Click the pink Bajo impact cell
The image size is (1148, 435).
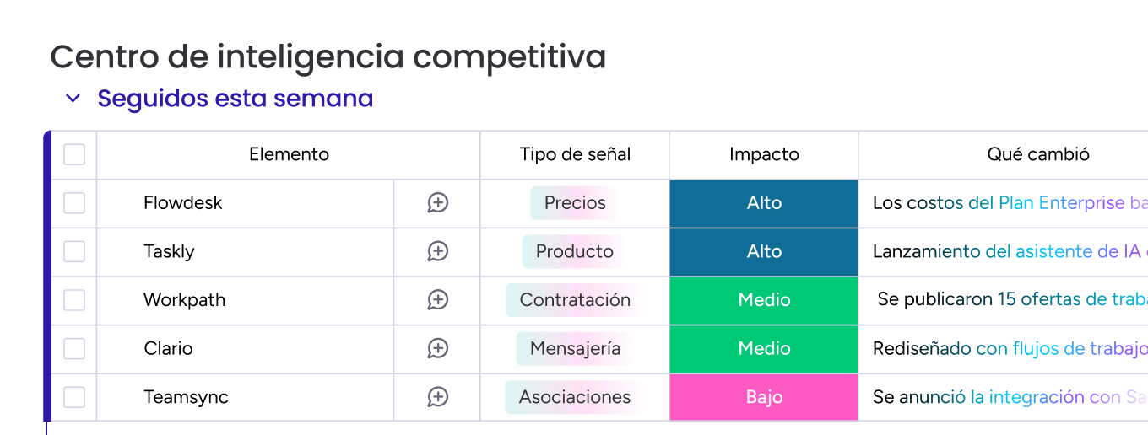point(764,397)
